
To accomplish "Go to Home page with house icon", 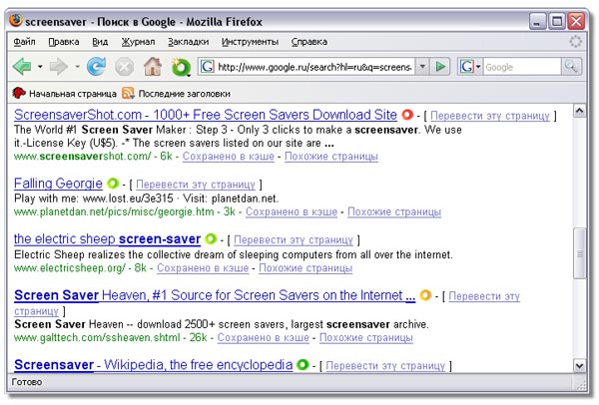I will [x=153, y=67].
